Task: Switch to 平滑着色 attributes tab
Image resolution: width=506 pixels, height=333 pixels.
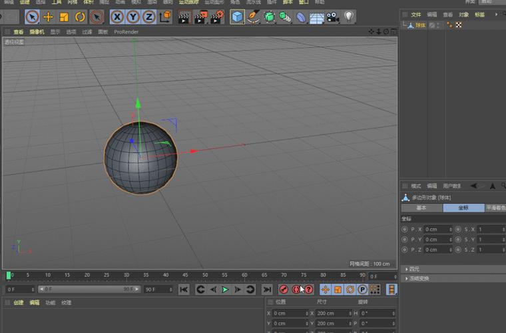Action: pyautogui.click(x=495, y=208)
